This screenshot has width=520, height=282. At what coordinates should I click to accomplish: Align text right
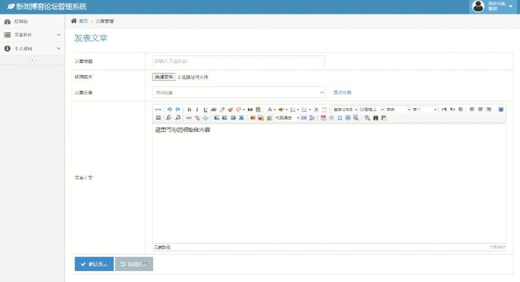(x=488, y=109)
